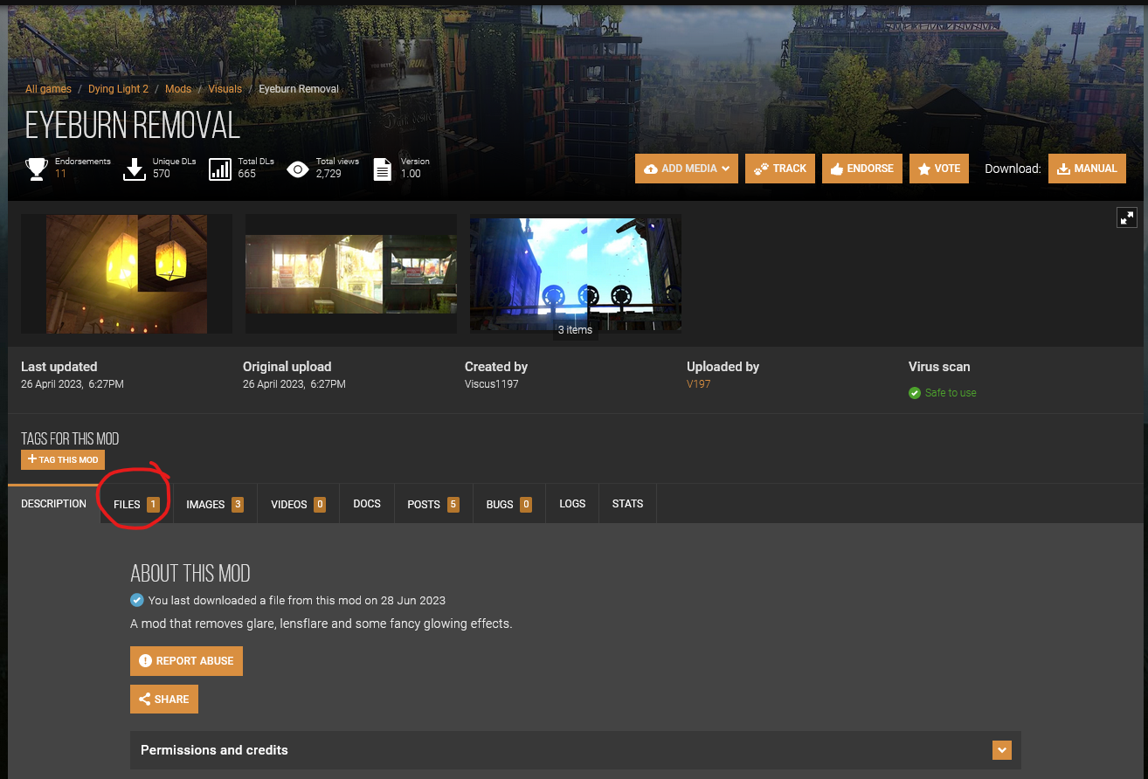
Task: Click the blue downloaded checkmark icon
Action: coord(136,600)
